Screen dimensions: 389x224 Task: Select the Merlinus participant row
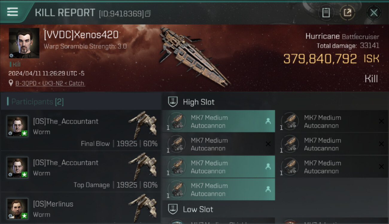coord(81,208)
